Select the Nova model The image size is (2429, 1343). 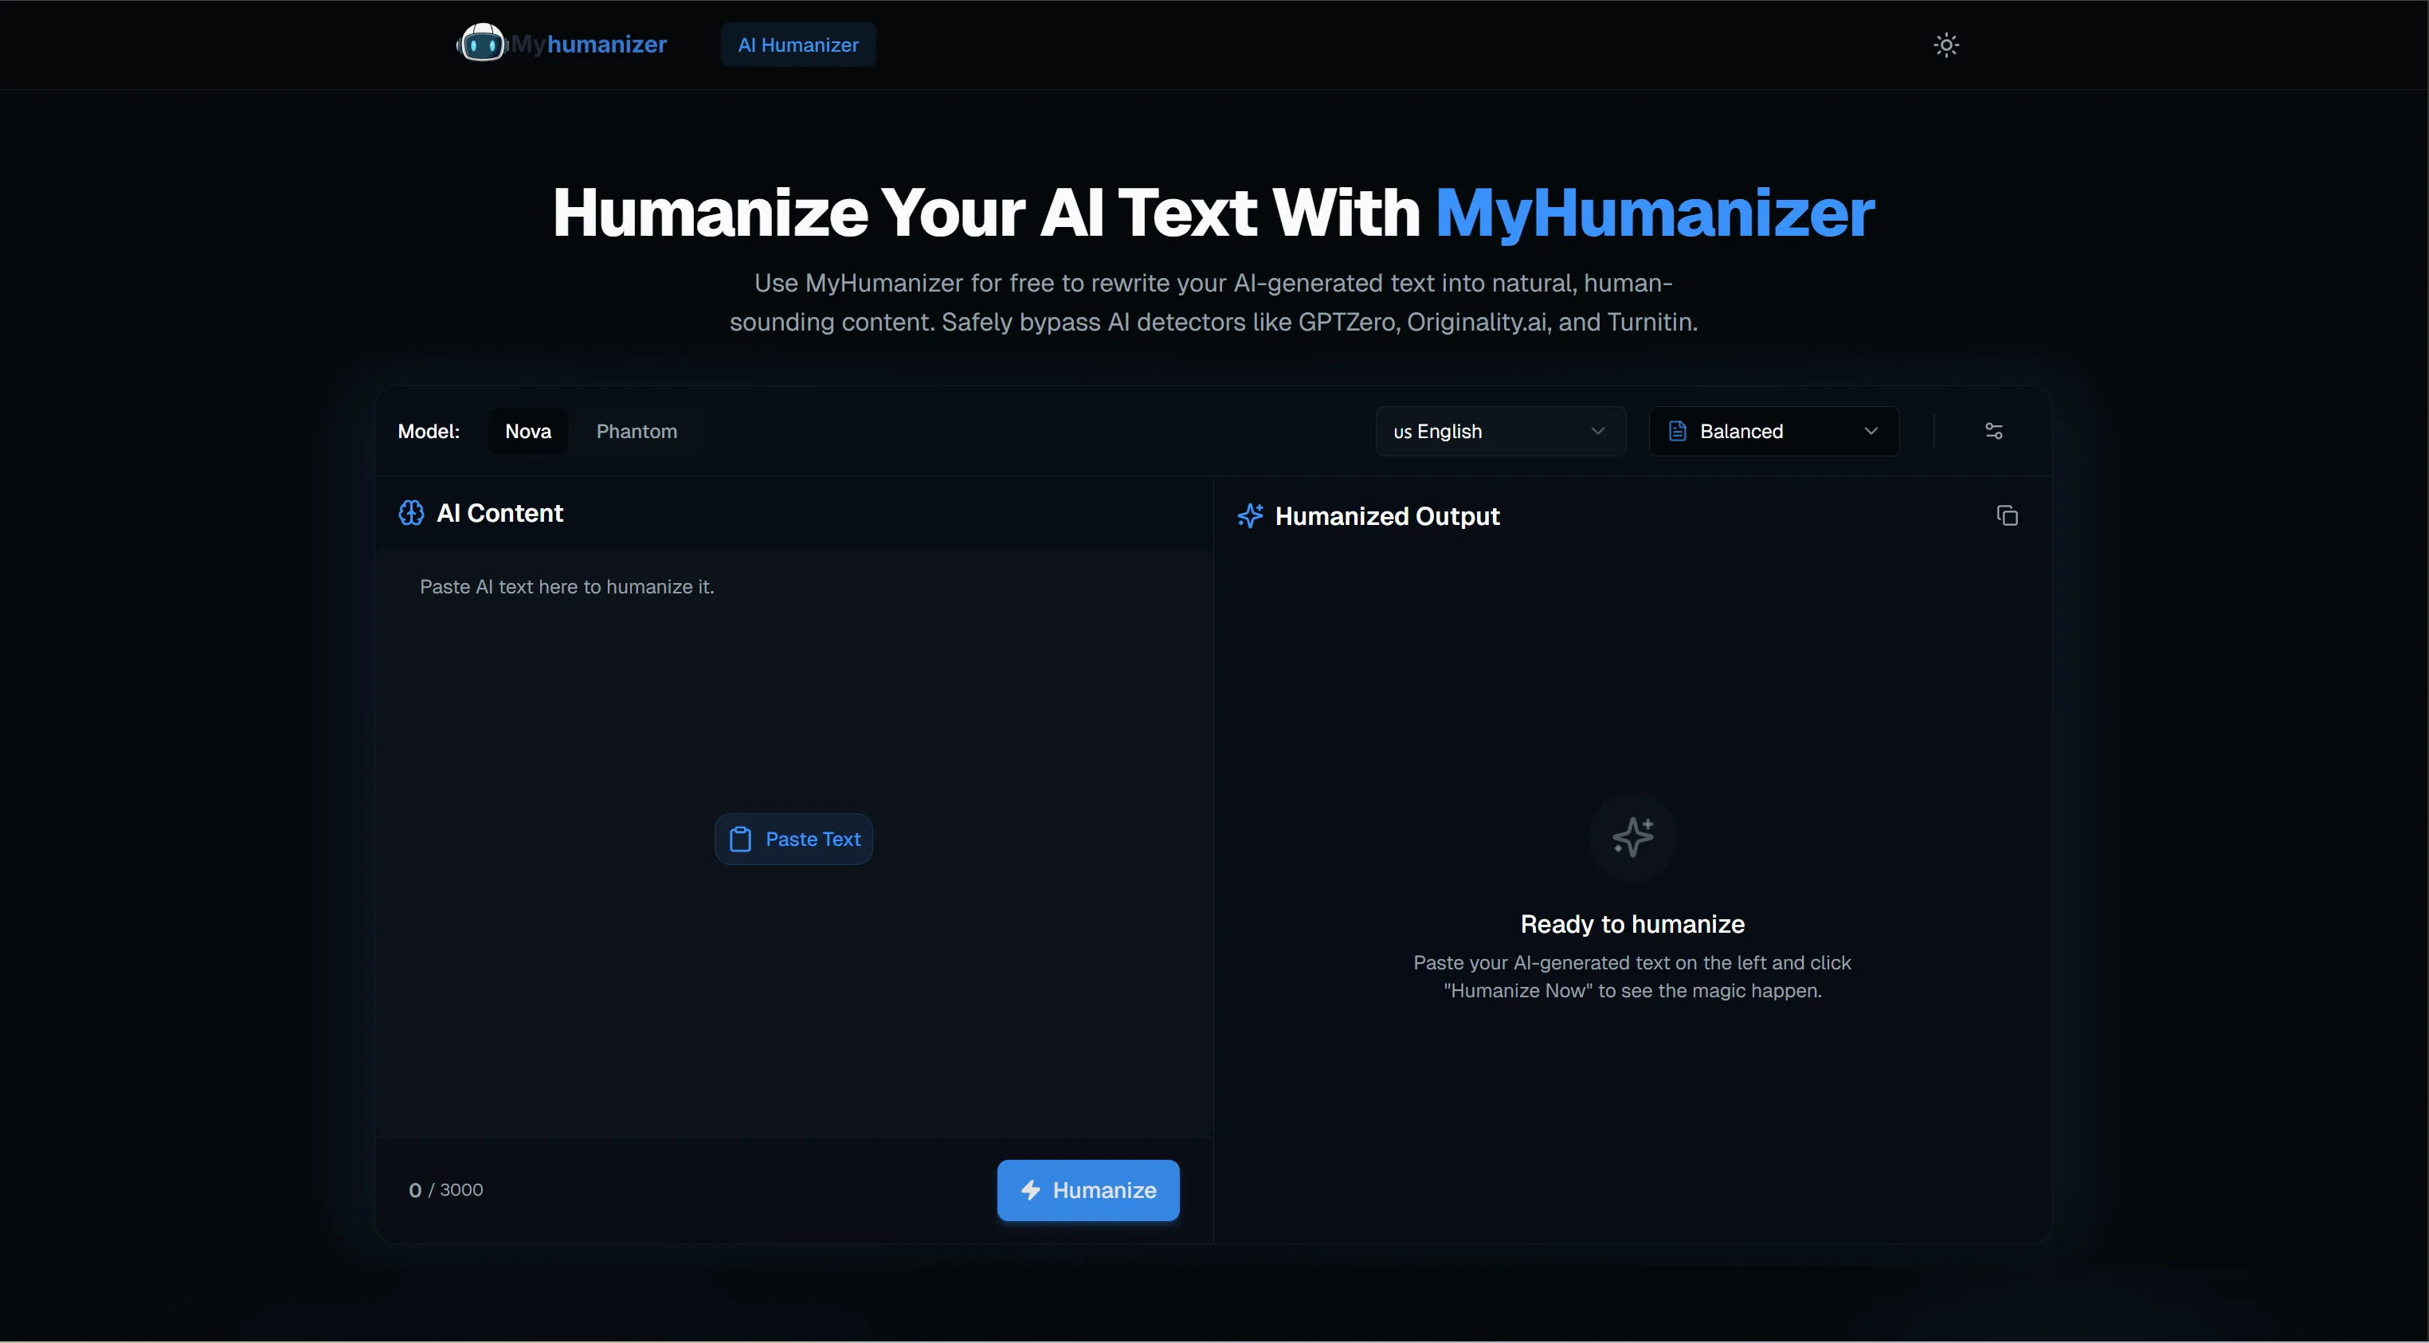click(528, 431)
